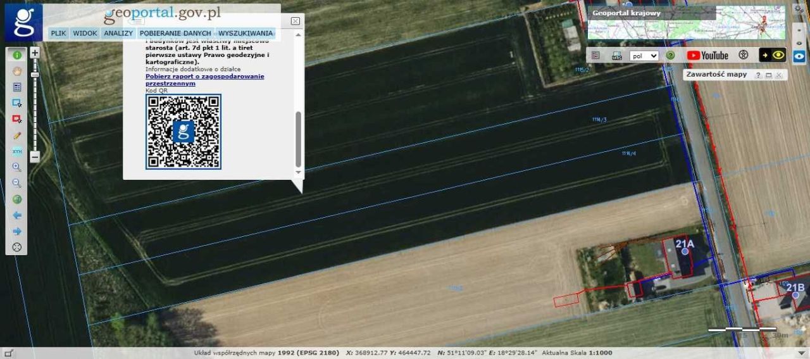Go to next map view arrow

[16, 231]
